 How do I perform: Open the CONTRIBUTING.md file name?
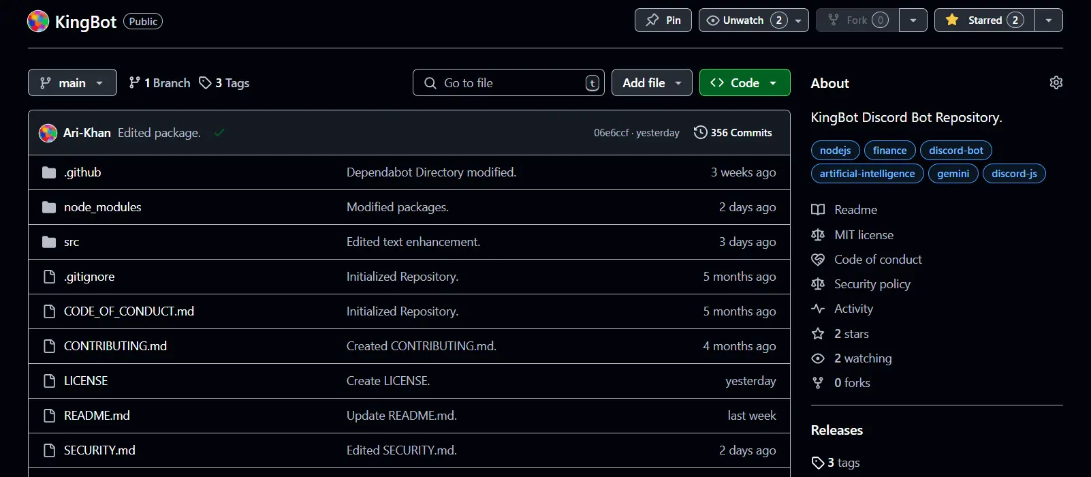pos(115,346)
